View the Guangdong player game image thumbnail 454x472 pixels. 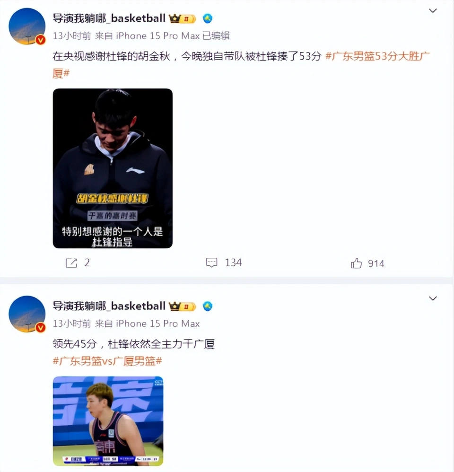(x=108, y=421)
